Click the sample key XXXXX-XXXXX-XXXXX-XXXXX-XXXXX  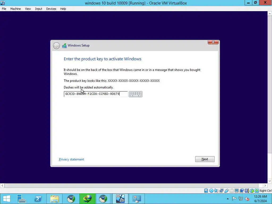[x=134, y=81]
